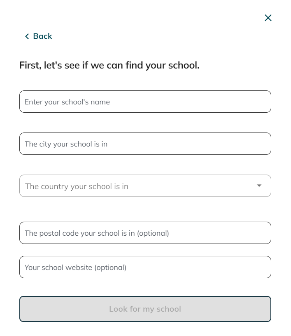Go back using the Back link
This screenshot has width=291, height=336.
pyautogui.click(x=39, y=36)
